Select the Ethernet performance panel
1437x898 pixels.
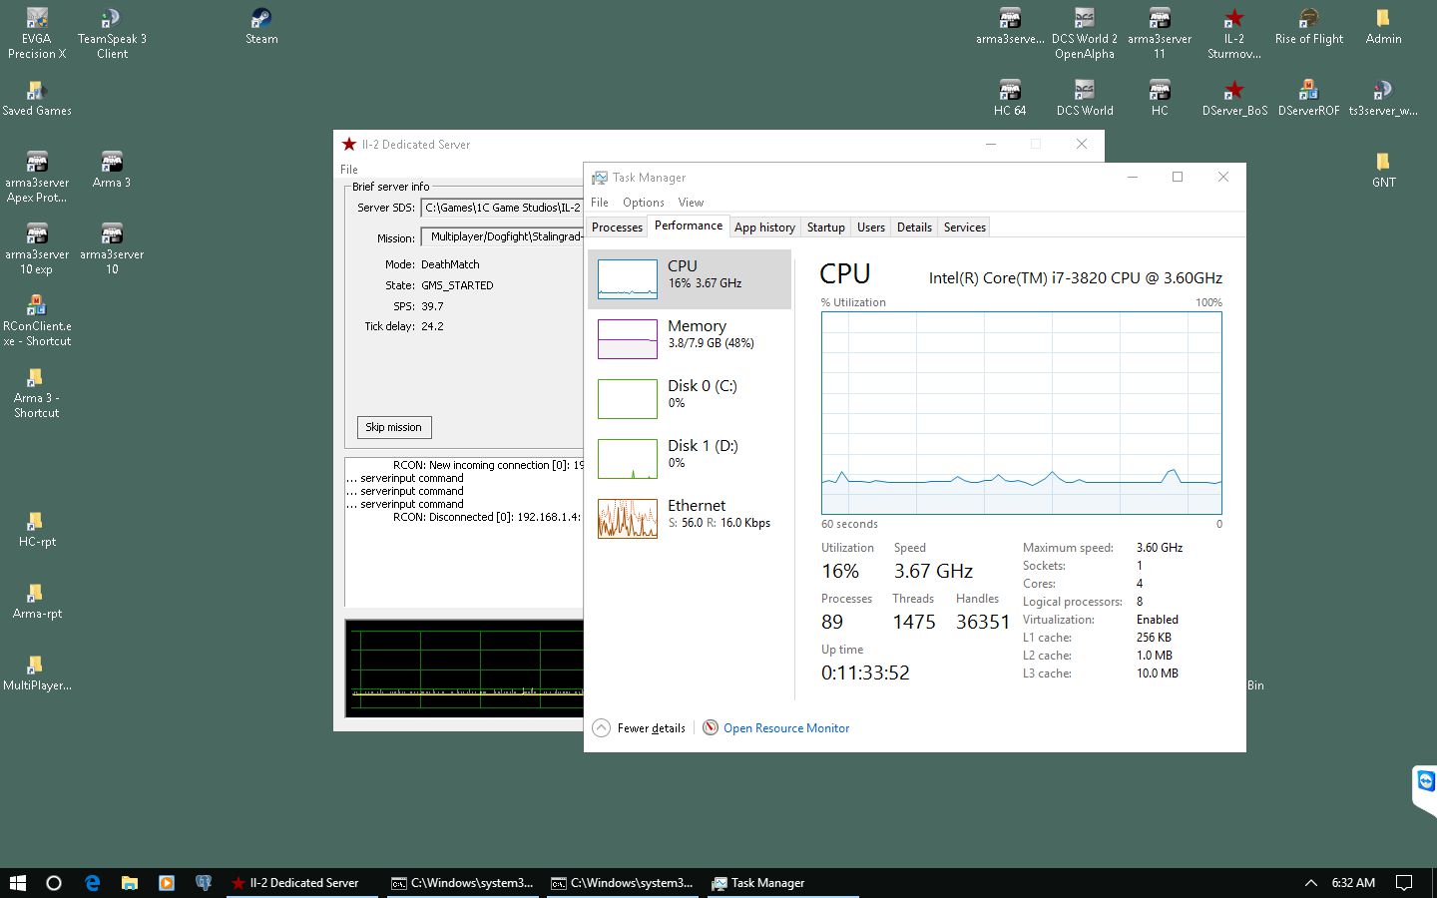click(690, 519)
